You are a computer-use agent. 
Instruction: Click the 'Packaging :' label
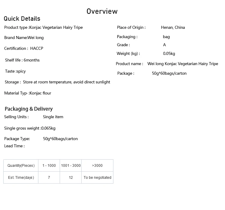click(127, 37)
